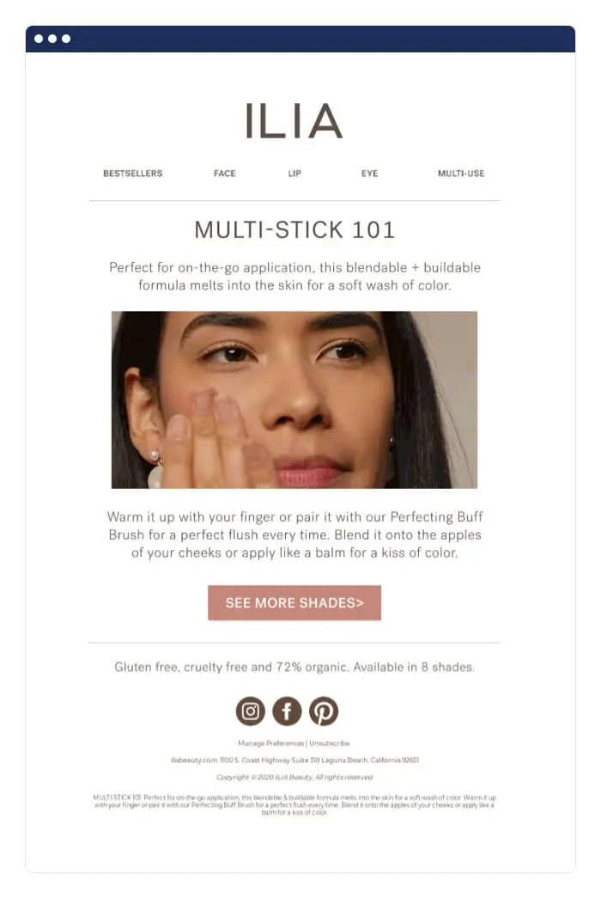
Task: Click the first white dot in window bar
Action: point(39,39)
